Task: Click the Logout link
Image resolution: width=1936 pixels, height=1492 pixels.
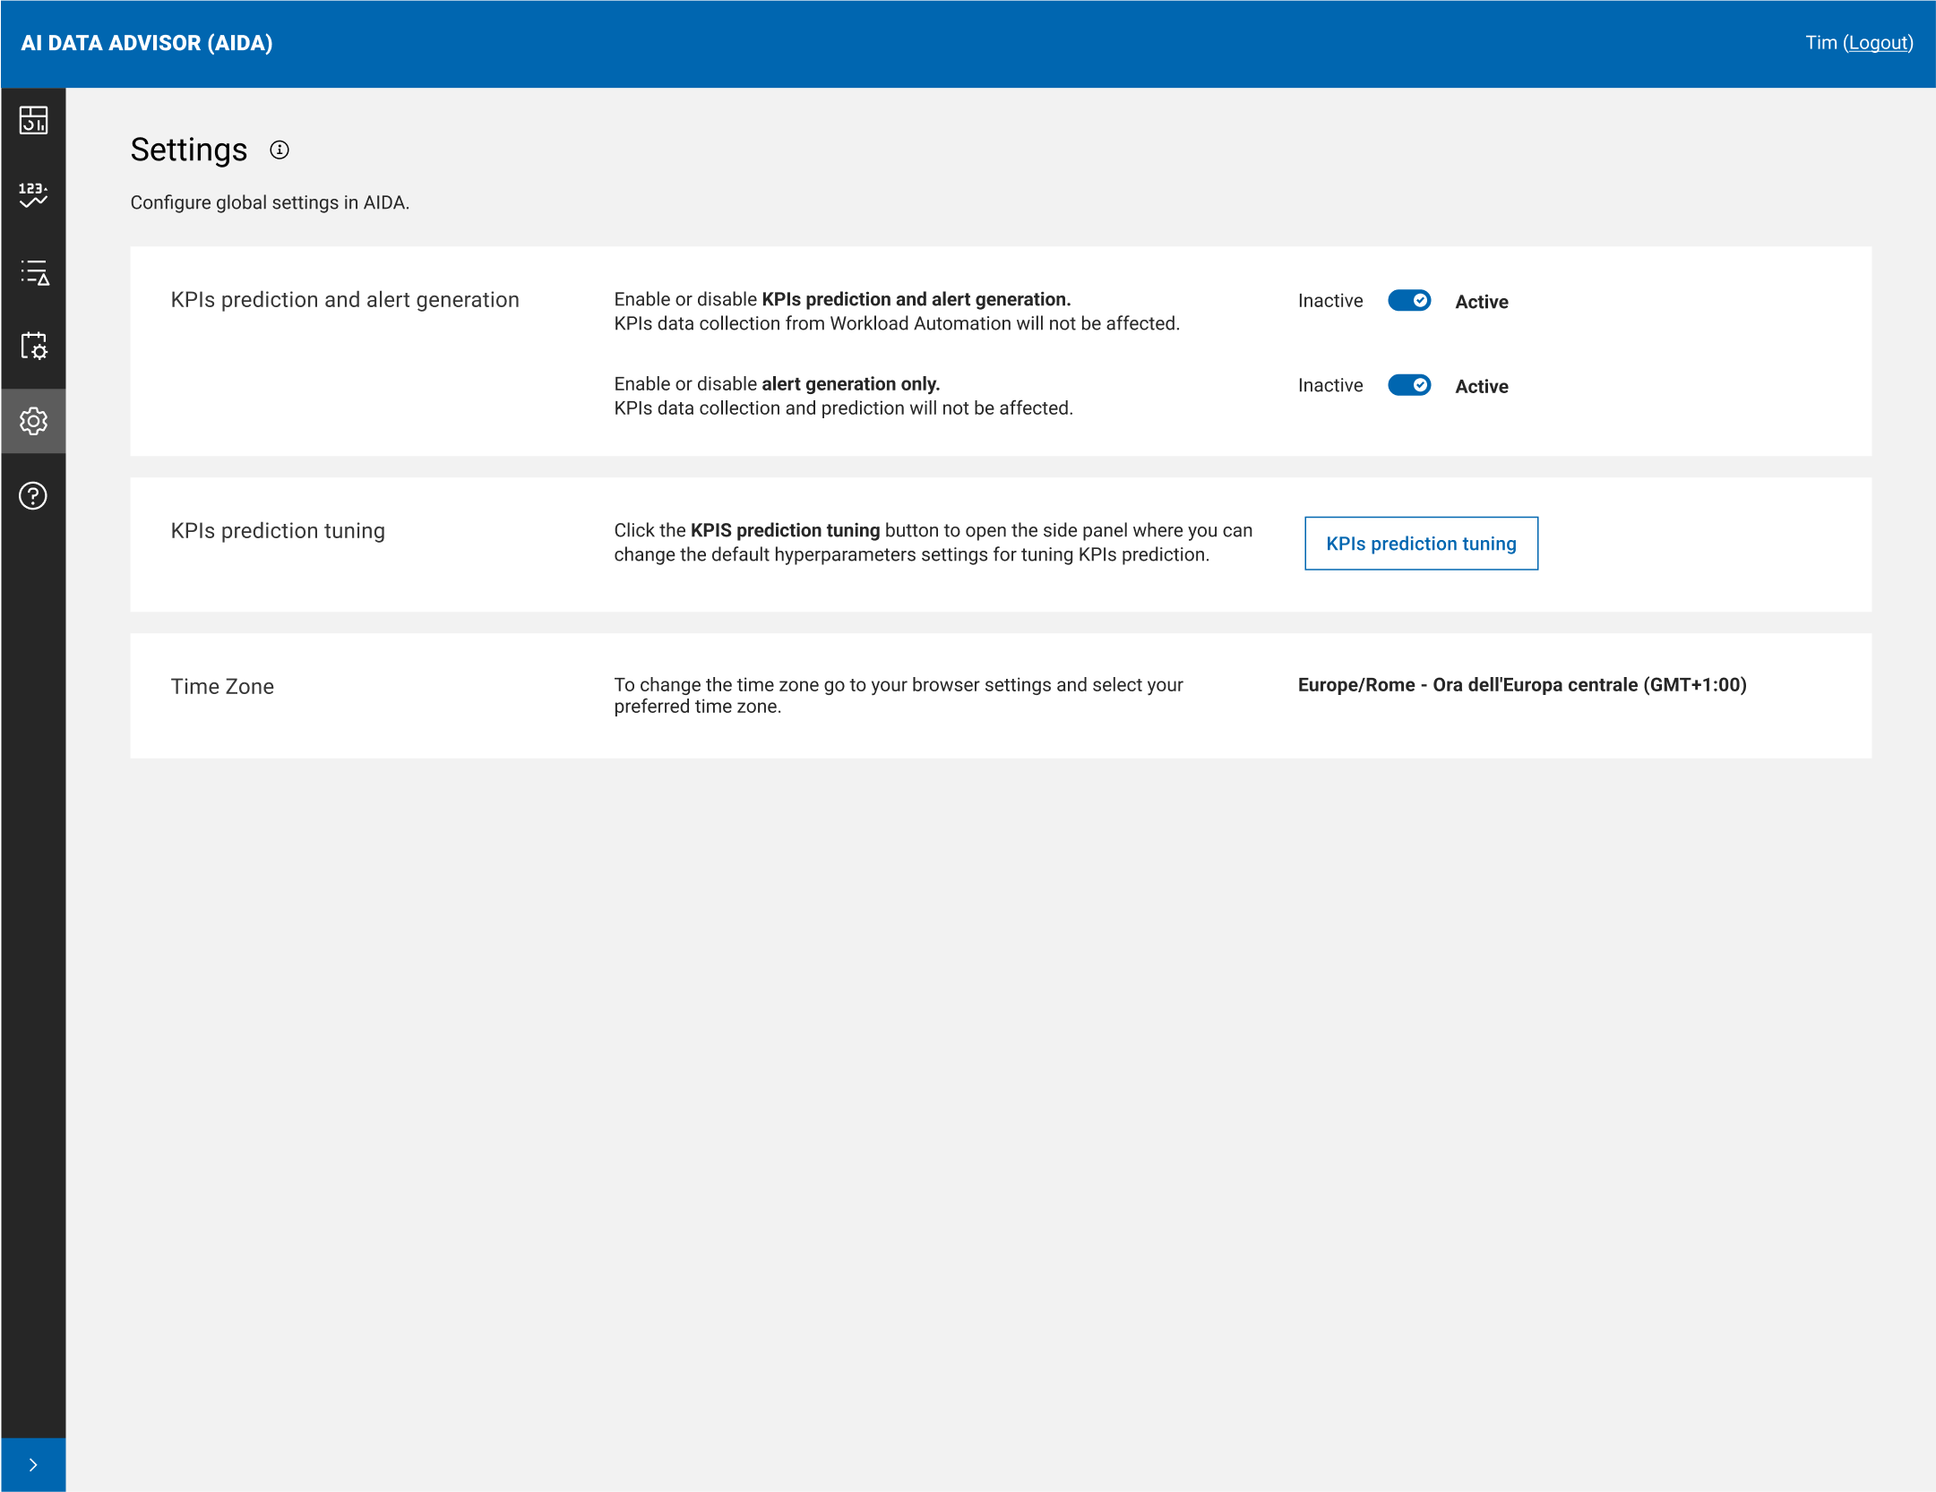Action: (1877, 43)
